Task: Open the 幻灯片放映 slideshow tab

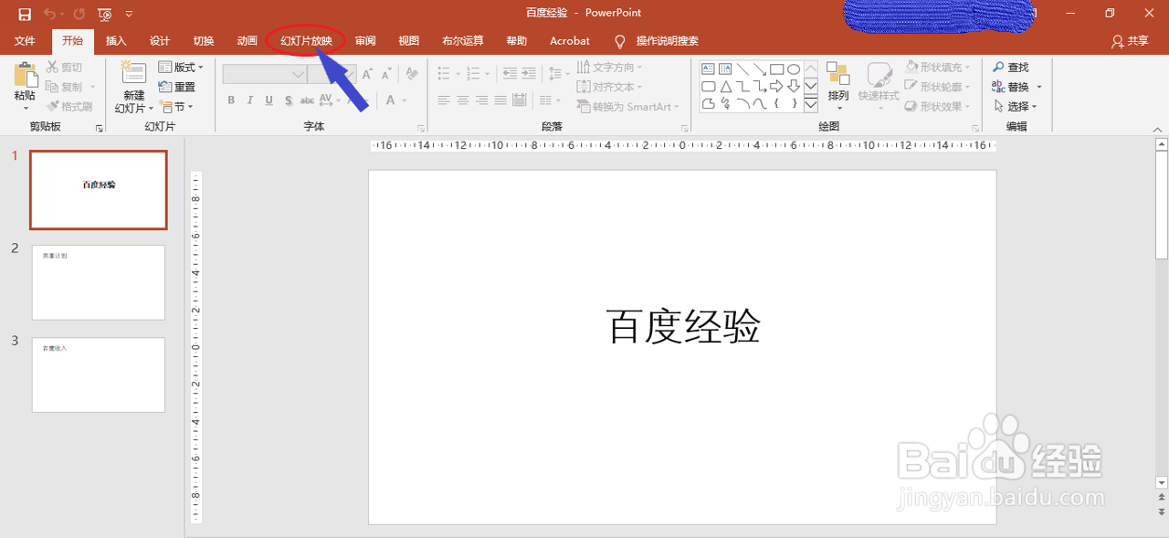Action: [x=306, y=41]
